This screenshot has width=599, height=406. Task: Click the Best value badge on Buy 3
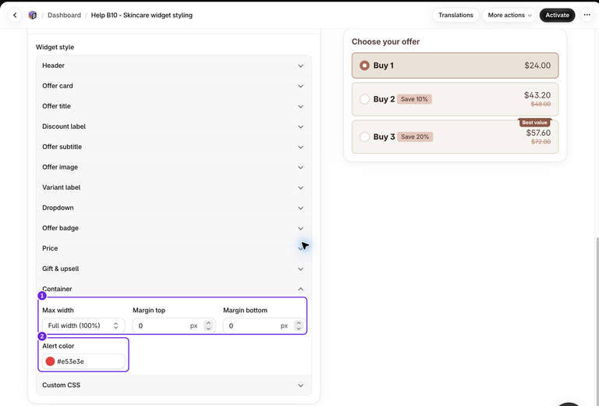tap(534, 123)
